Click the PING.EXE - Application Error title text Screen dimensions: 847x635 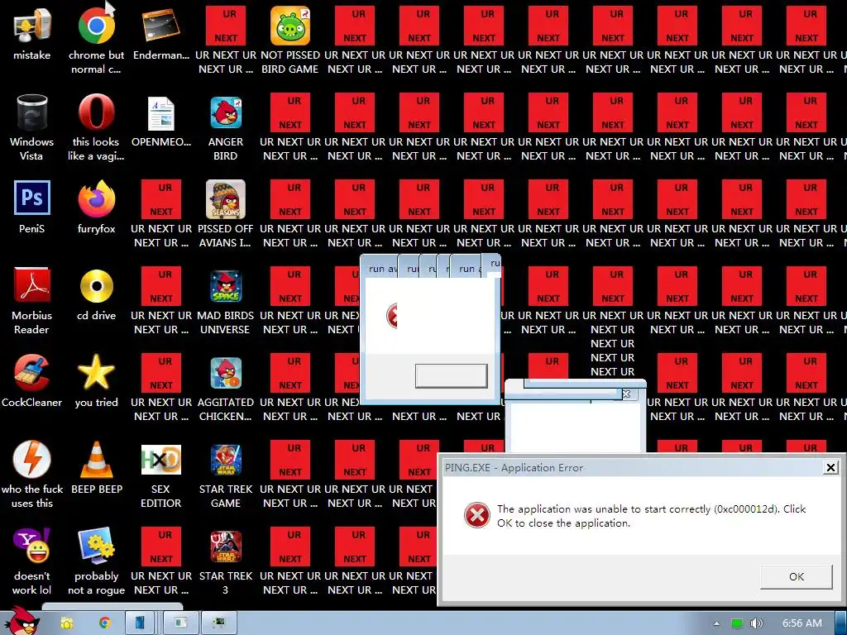(x=514, y=468)
